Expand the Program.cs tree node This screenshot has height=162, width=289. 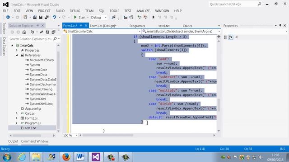[x=17, y=123]
